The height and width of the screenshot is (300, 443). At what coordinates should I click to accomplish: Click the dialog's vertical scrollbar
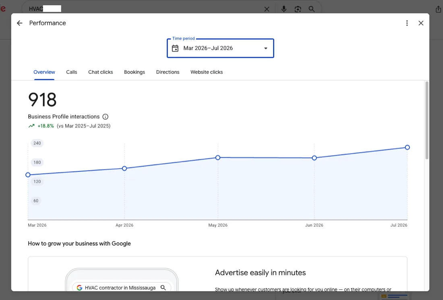click(x=426, y=120)
